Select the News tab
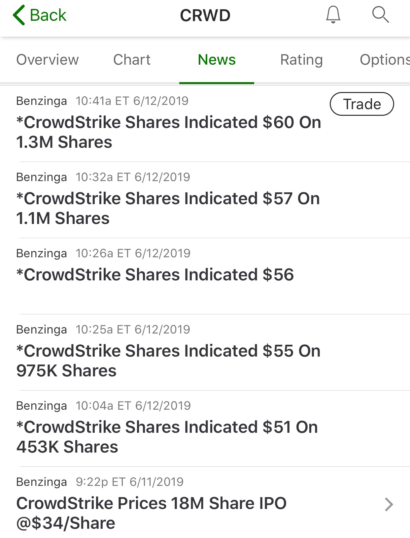Screen dimensions: 410x538 coord(217,60)
